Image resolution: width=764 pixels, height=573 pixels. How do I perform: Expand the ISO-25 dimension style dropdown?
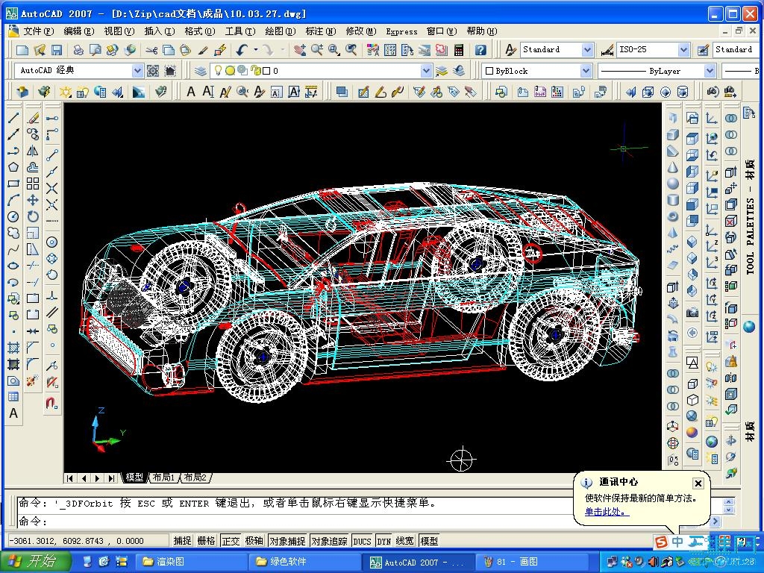[x=683, y=50]
